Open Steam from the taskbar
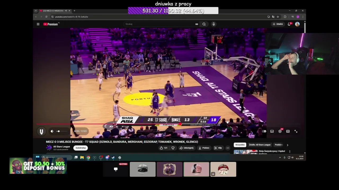Screen dimensions: 339x190 113,158
